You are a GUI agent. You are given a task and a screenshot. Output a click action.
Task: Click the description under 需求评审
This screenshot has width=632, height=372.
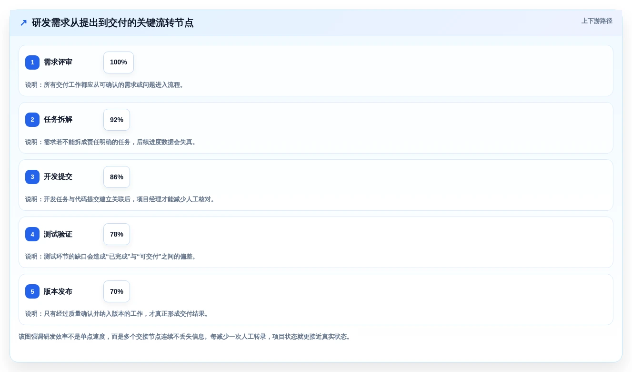coord(105,85)
